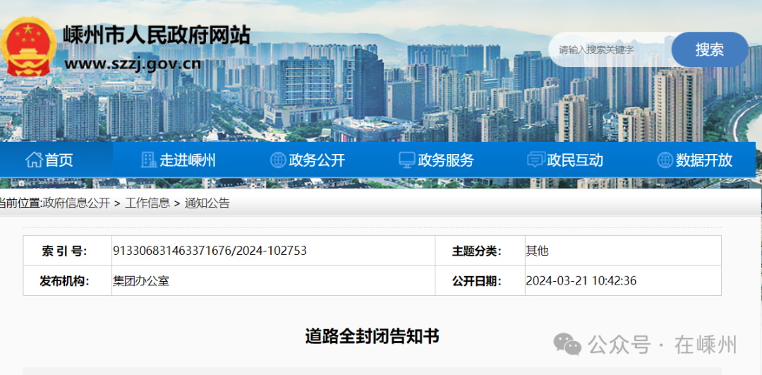
Task: Click the globe icon beside 数据开放
Action: [665, 160]
